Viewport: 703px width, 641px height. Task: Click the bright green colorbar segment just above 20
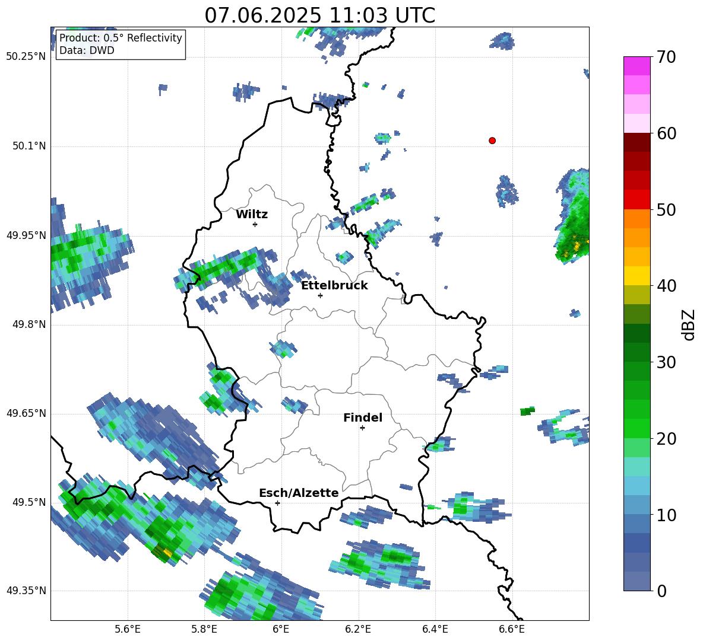pos(636,428)
